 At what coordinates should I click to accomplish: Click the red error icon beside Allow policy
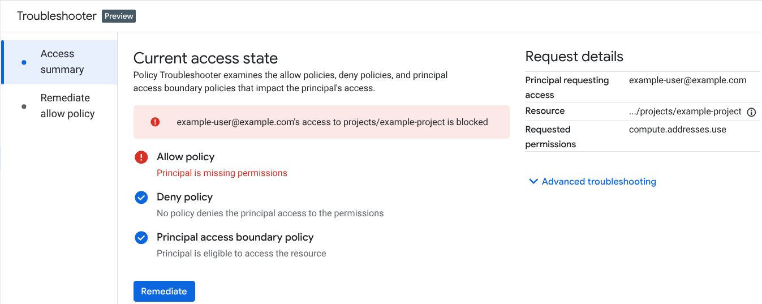[141, 157]
